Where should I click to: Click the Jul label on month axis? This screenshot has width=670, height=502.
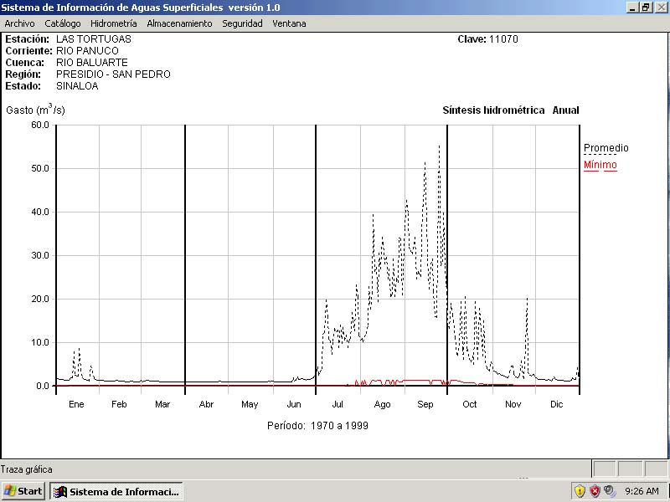pyautogui.click(x=338, y=405)
